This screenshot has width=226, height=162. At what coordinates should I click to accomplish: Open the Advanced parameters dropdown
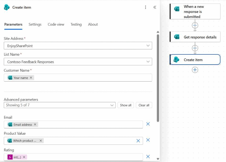point(60,105)
